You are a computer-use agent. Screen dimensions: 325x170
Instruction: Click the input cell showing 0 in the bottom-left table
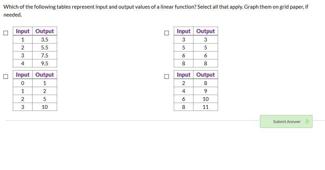tap(22, 83)
